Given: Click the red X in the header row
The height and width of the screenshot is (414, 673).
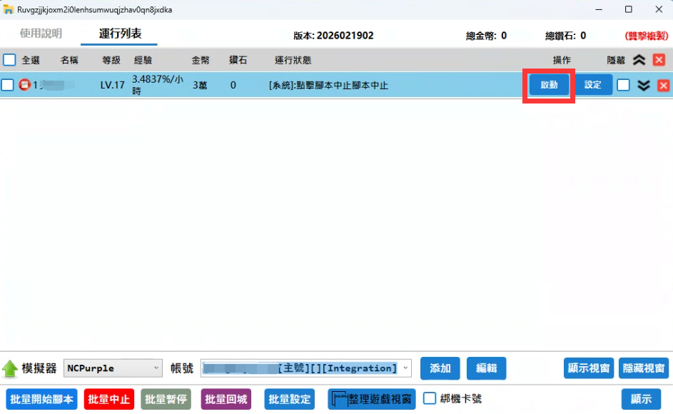Looking at the screenshot, I should [x=659, y=61].
